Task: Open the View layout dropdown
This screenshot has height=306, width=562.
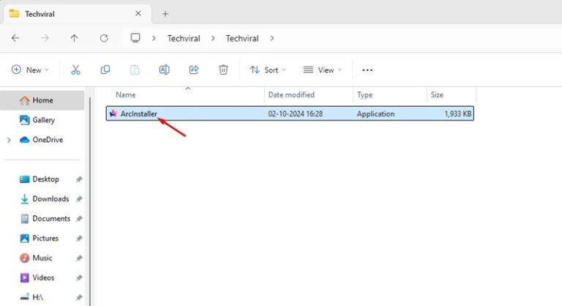Action: click(323, 70)
